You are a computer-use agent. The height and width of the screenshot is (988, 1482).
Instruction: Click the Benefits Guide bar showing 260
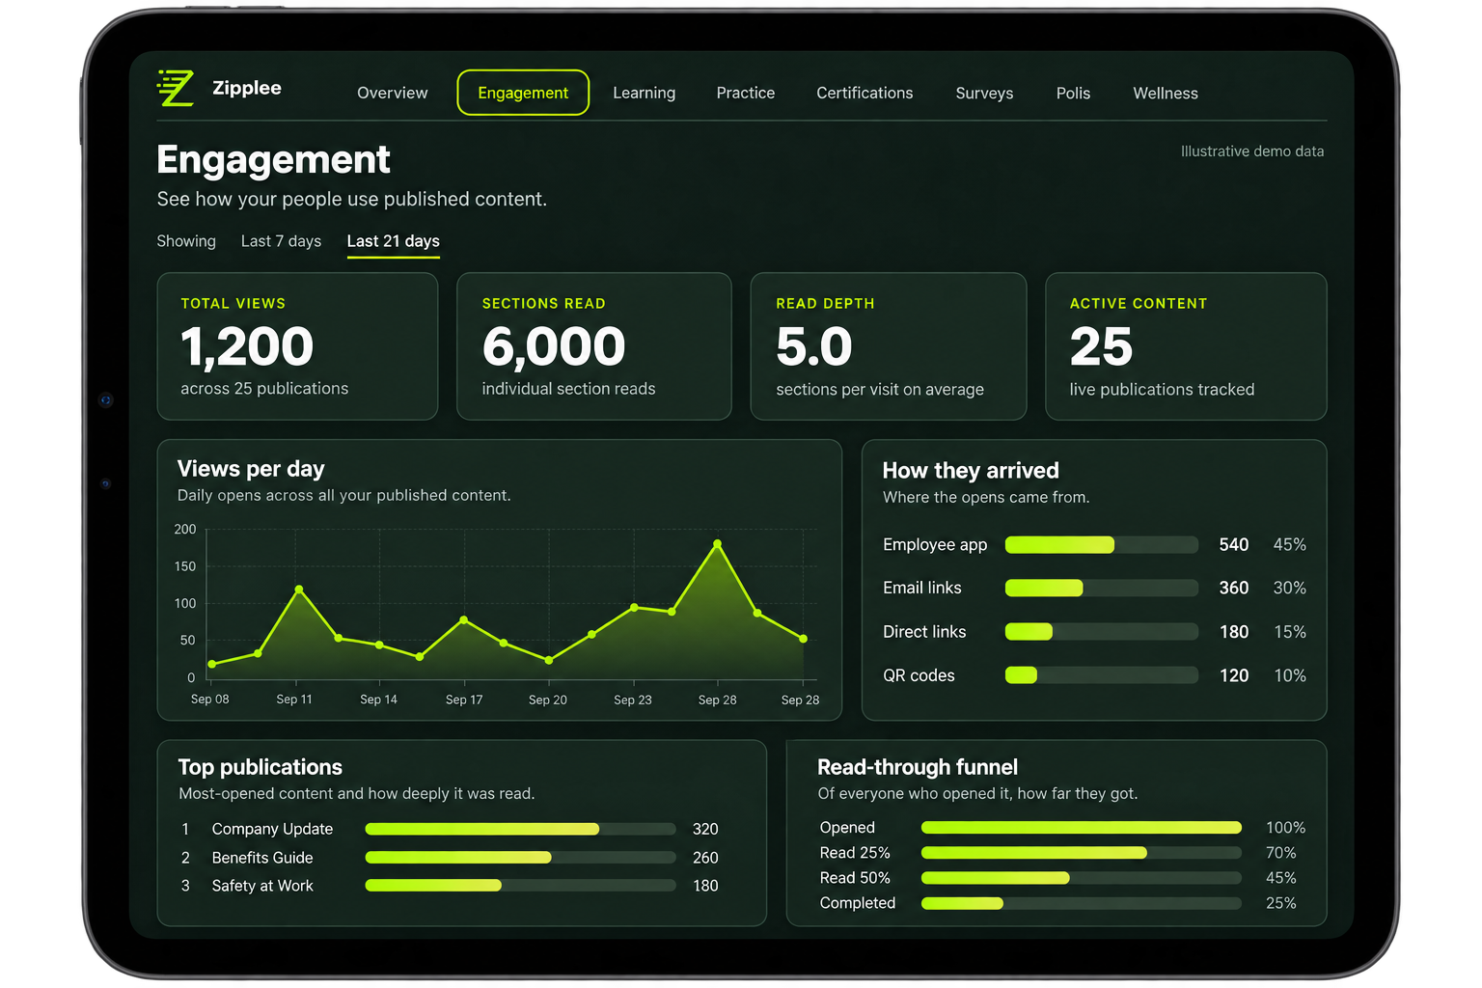coord(520,858)
